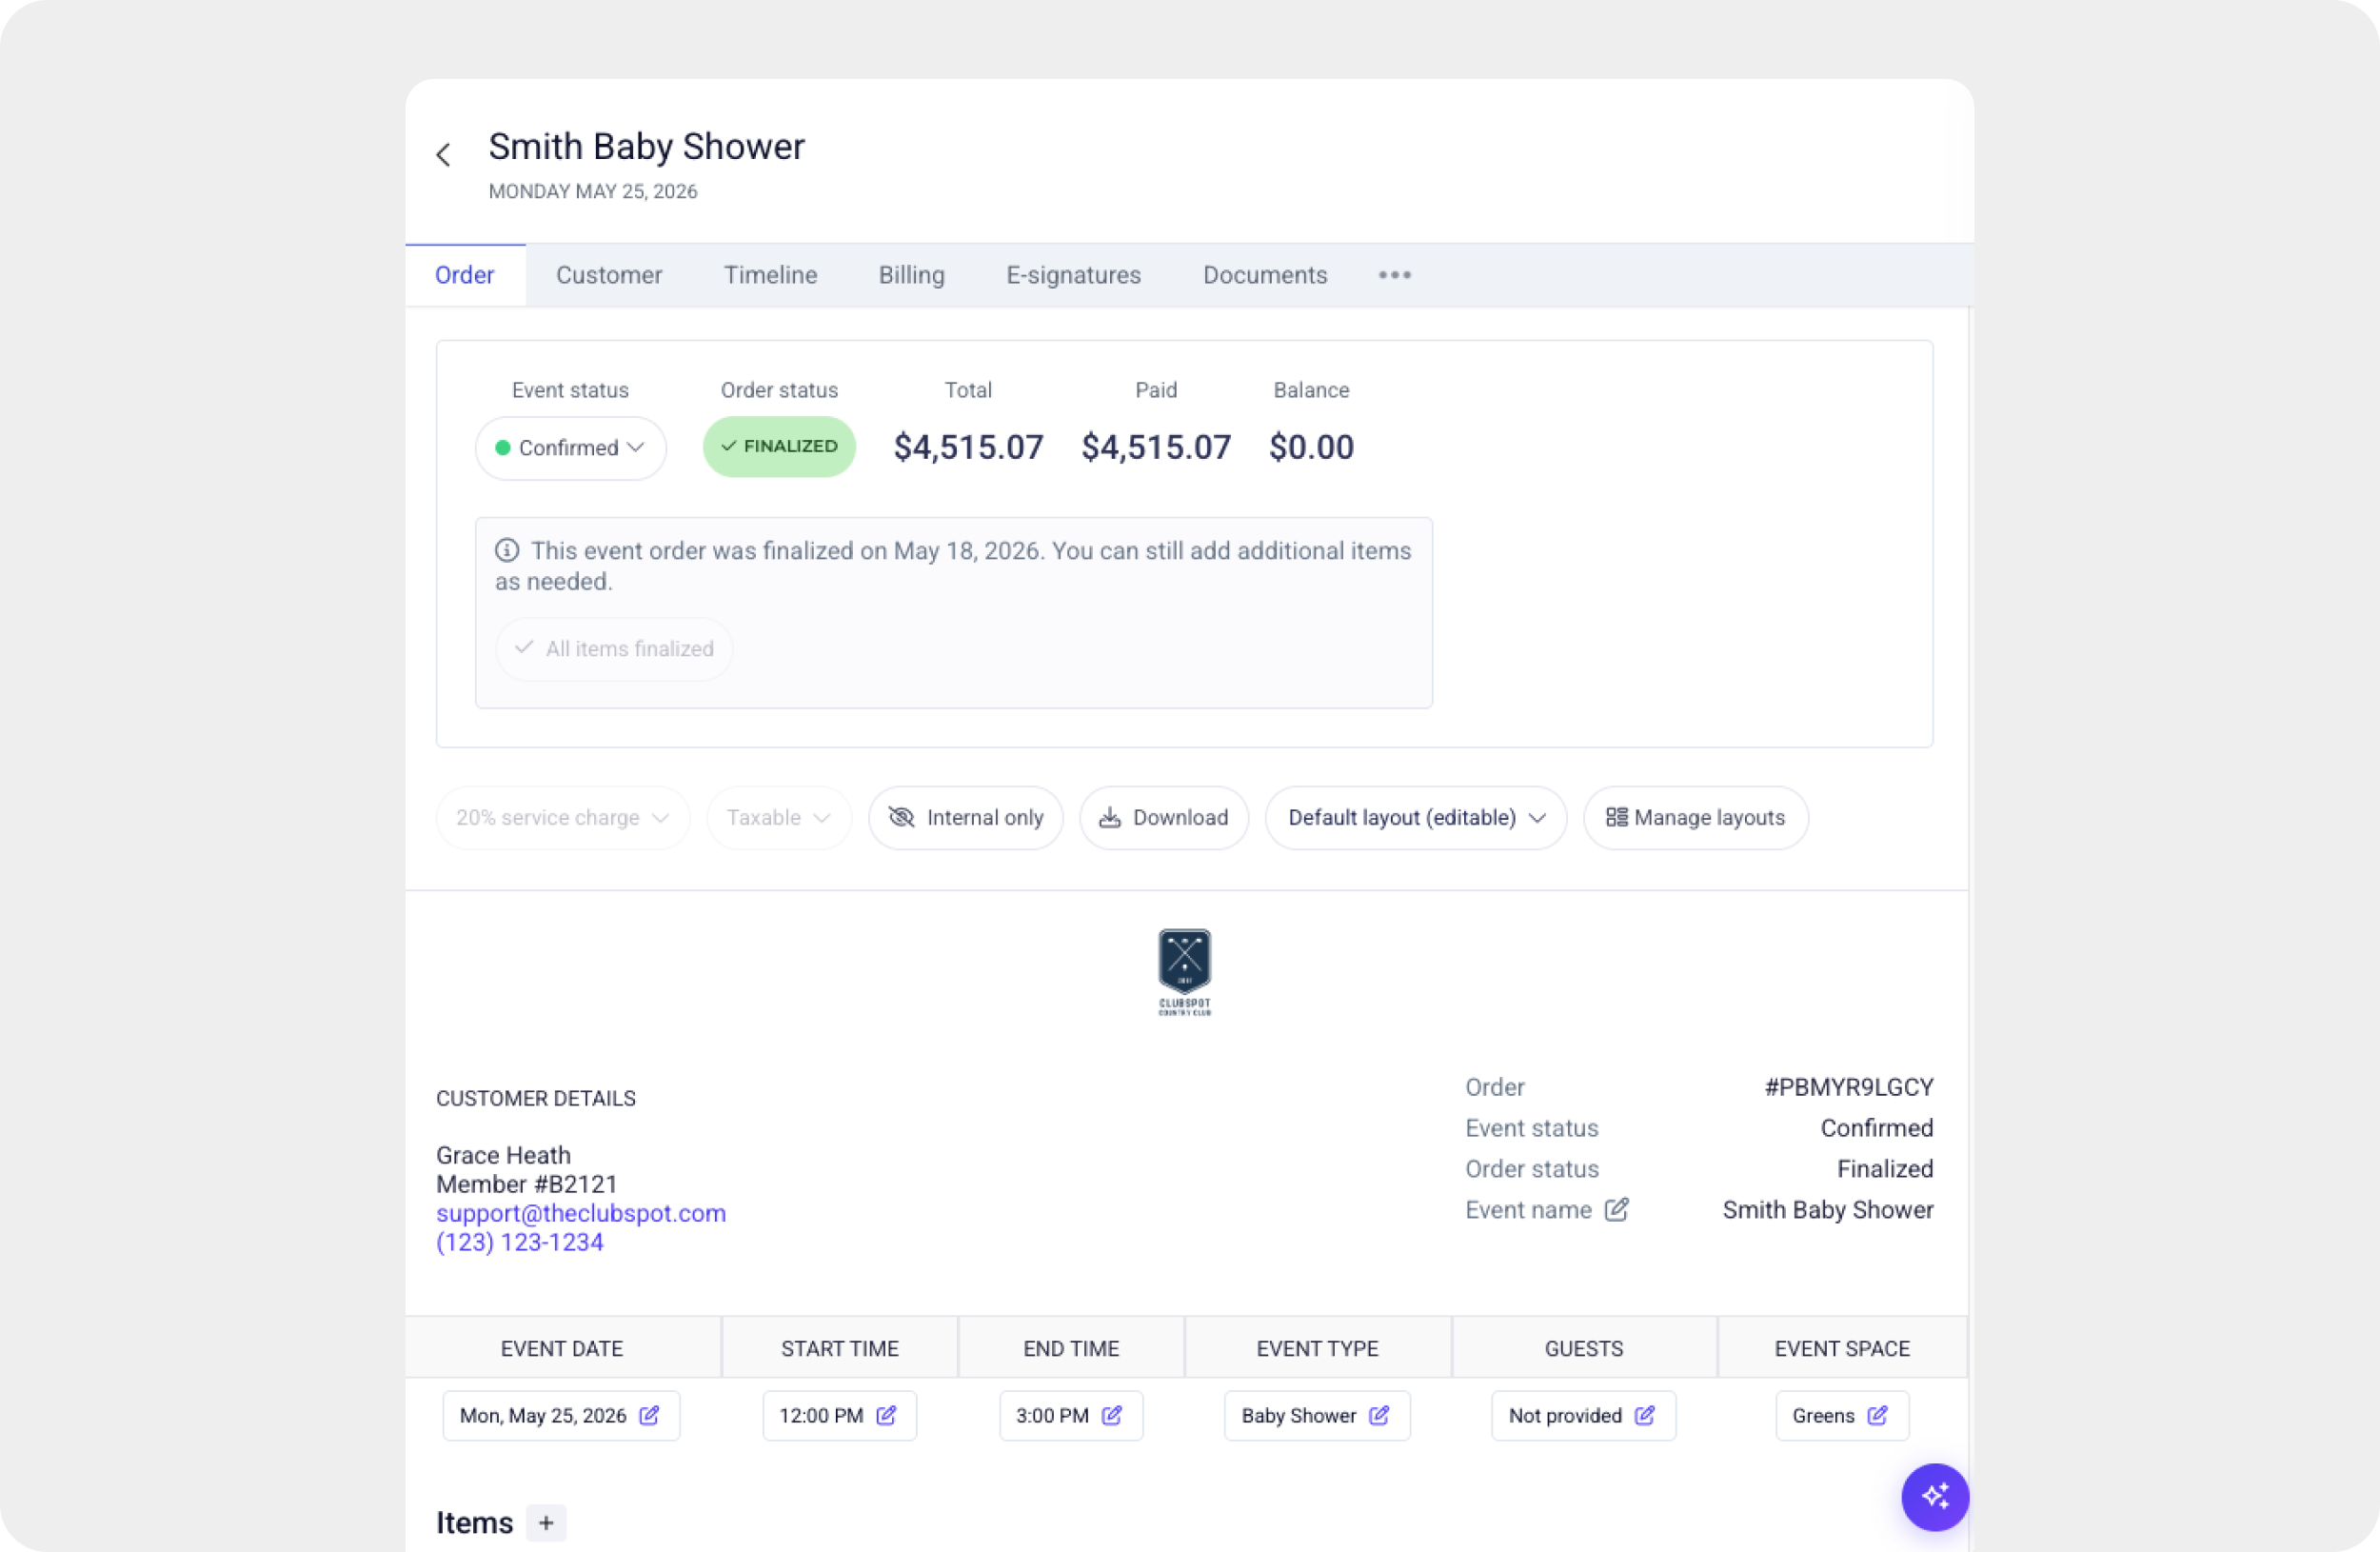Click the All items finalized button
Screen dimensions: 2380x1552
[614, 648]
